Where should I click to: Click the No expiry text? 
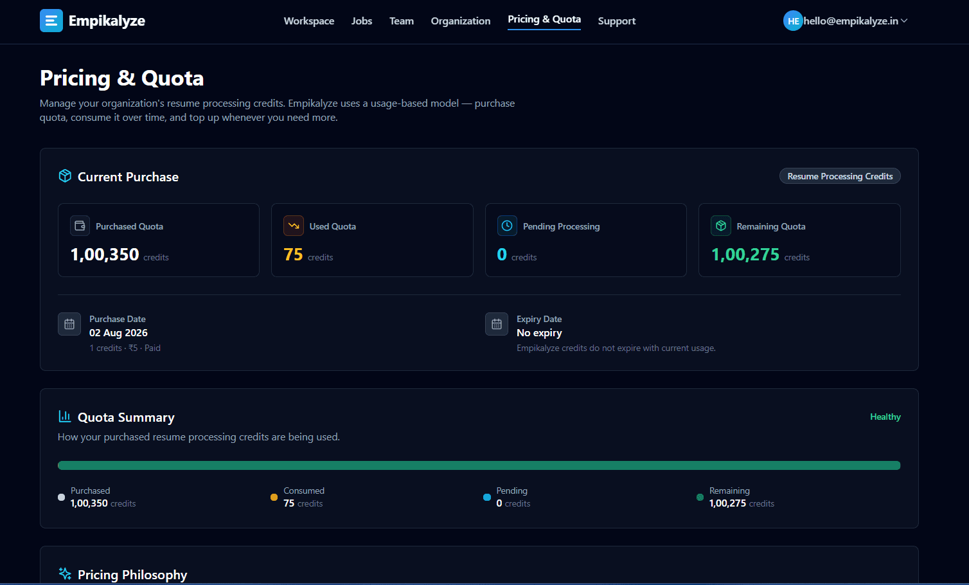[539, 333]
